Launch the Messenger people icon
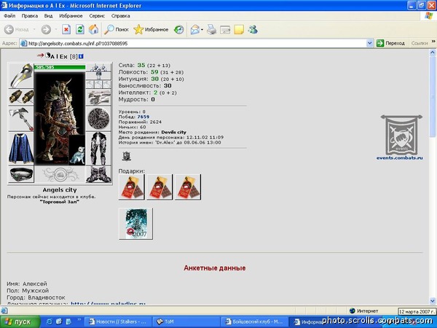437x328 pixels. [253, 29]
